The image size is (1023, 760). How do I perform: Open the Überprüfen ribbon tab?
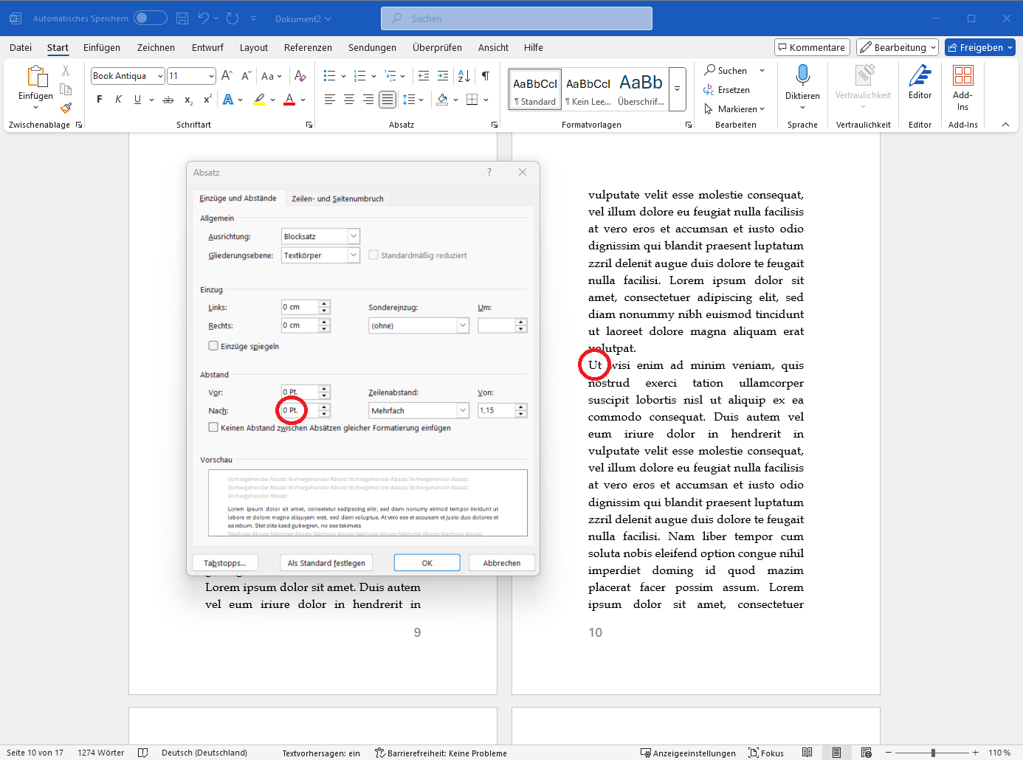[437, 47]
